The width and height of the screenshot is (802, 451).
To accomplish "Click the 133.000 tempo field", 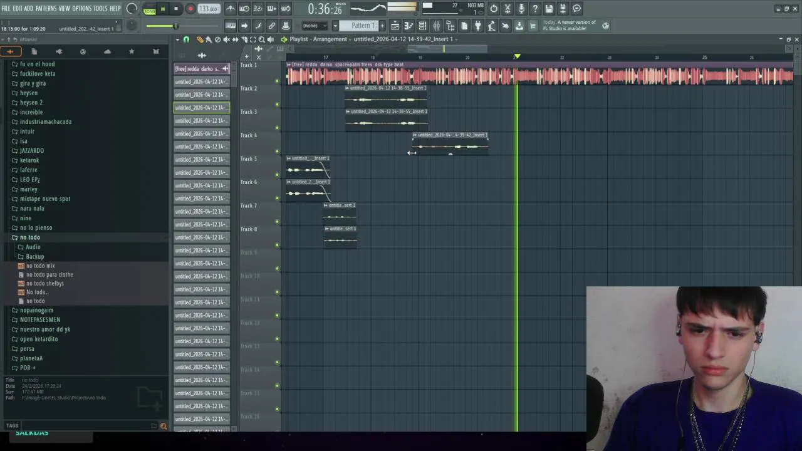I will coord(209,9).
